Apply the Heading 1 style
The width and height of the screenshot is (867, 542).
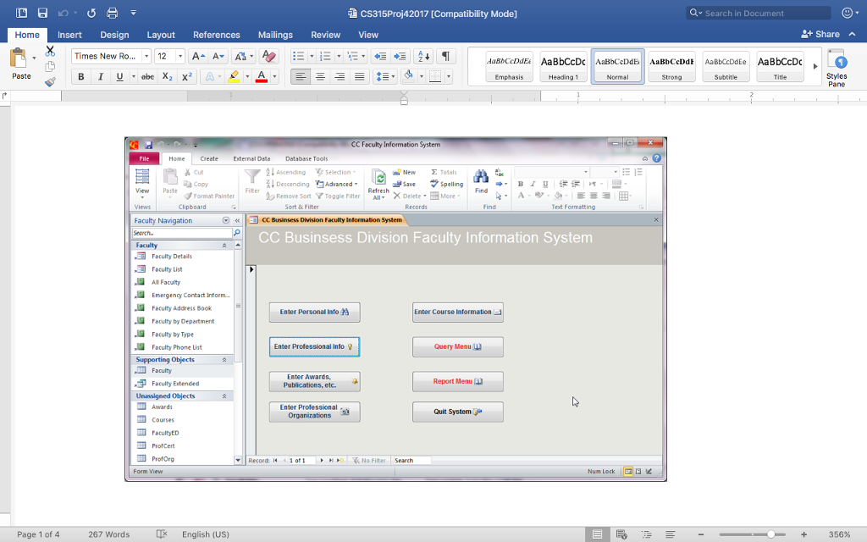click(563, 66)
